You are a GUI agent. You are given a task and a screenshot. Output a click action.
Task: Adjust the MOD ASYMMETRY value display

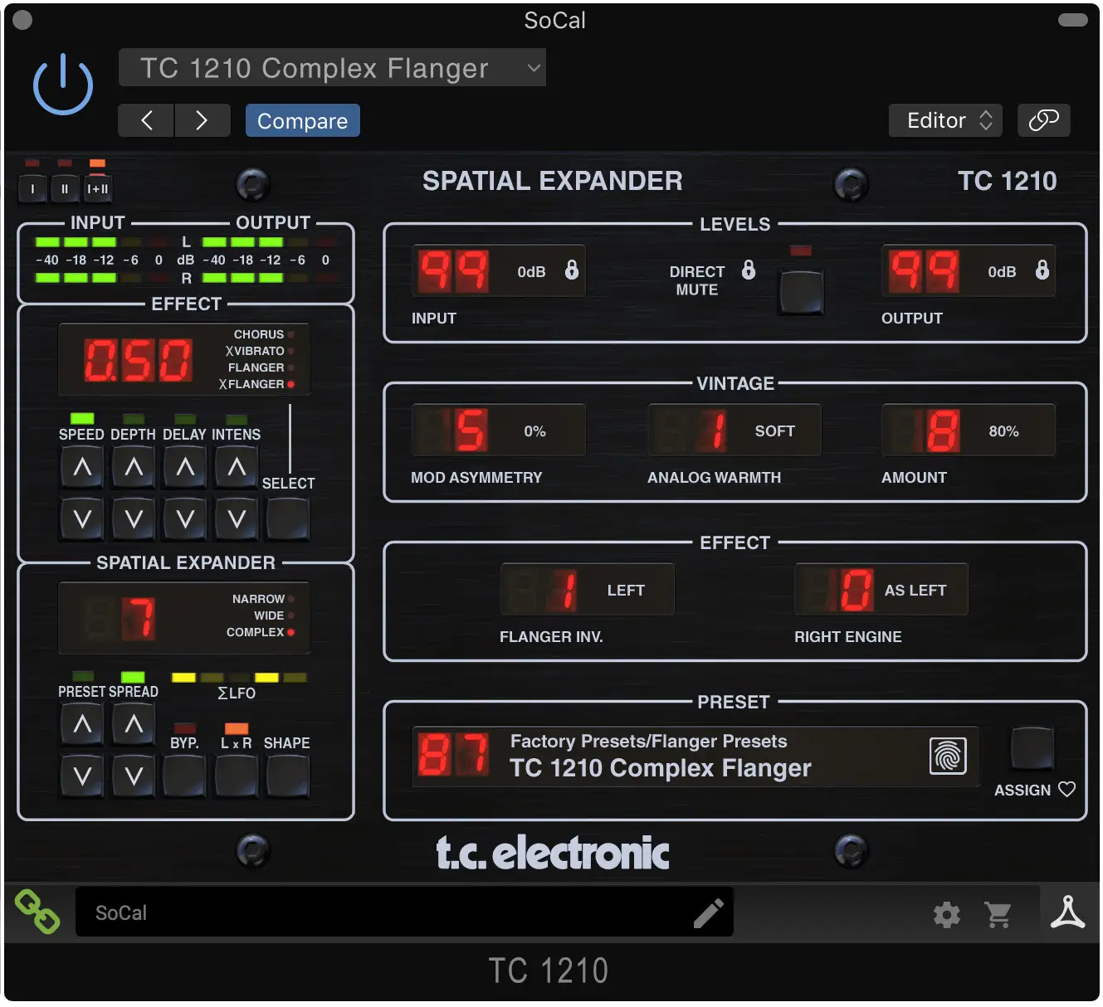coord(499,431)
